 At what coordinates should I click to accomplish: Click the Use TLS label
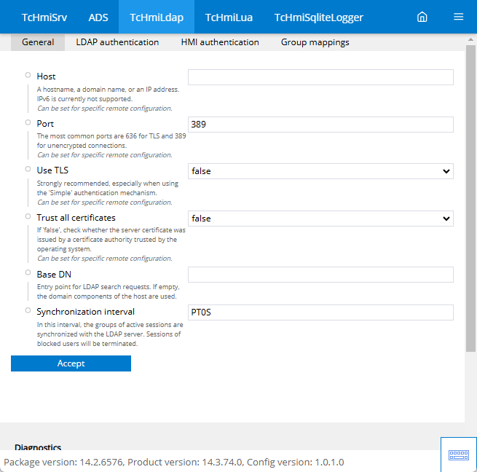(x=52, y=170)
